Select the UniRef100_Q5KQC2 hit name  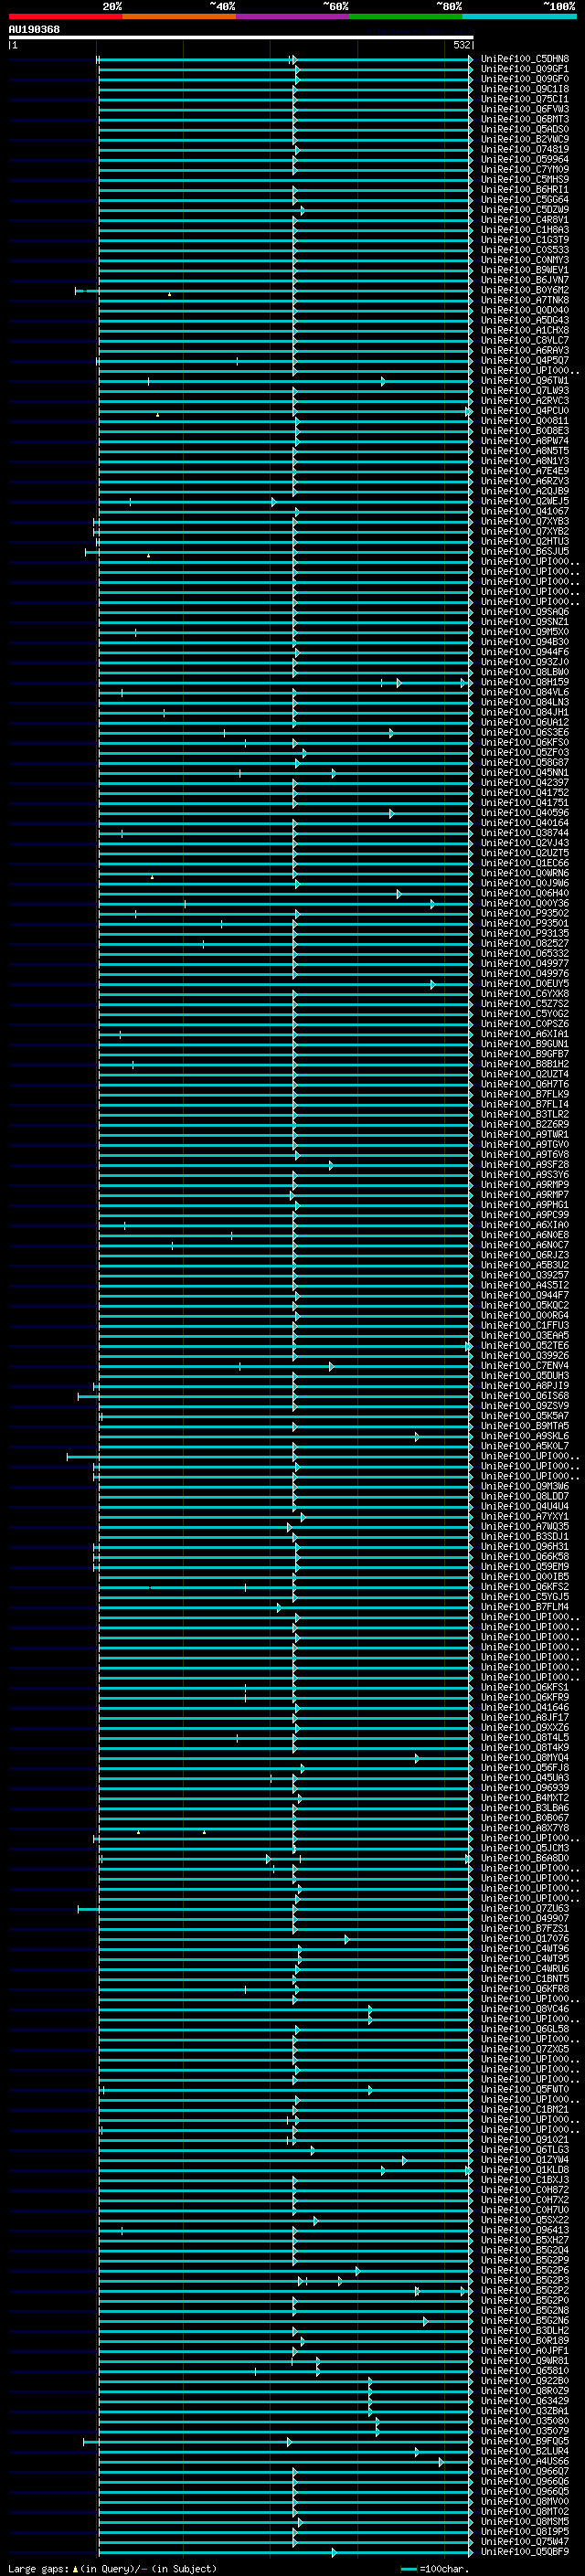525,1305
